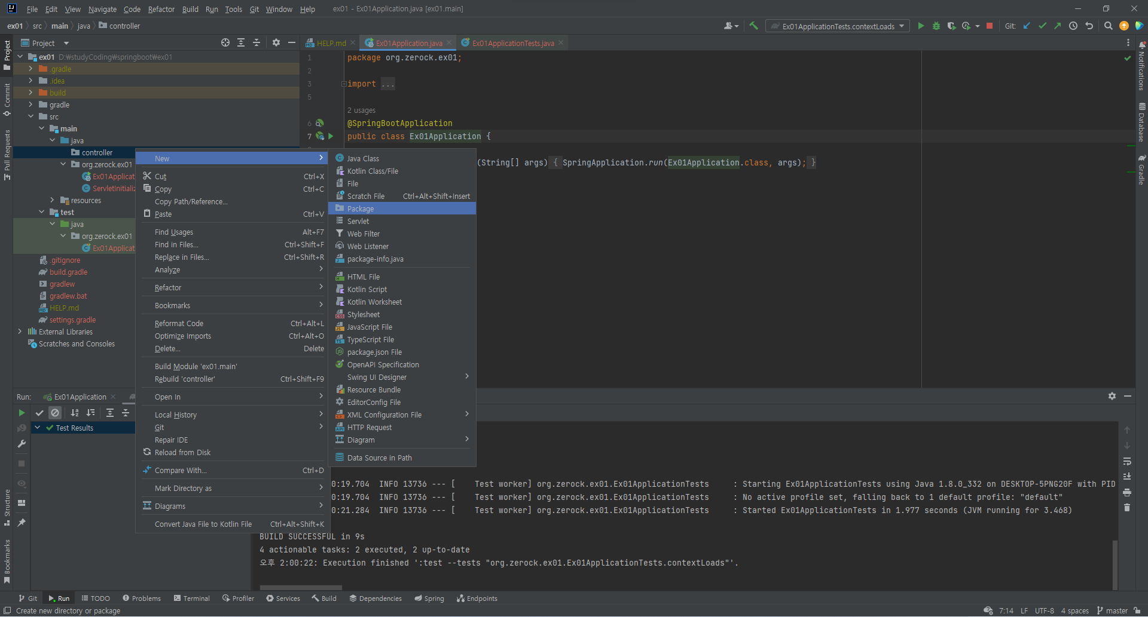
Task: Click Git commit checkmark in toolbar
Action: (x=1042, y=26)
